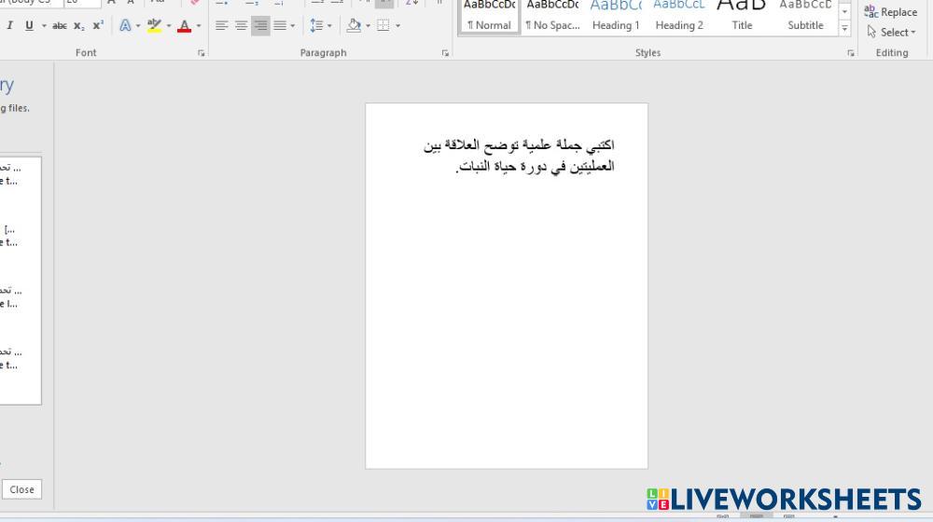
Task: Center align the paragraph
Action: (x=241, y=26)
